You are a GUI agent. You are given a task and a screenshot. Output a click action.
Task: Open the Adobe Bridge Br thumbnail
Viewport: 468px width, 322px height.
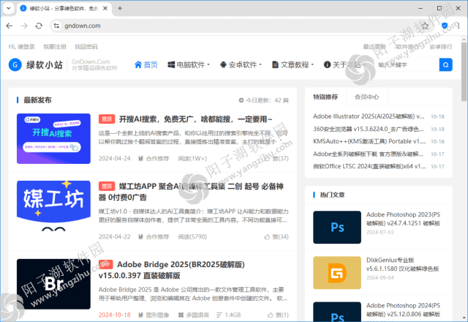[53, 284]
